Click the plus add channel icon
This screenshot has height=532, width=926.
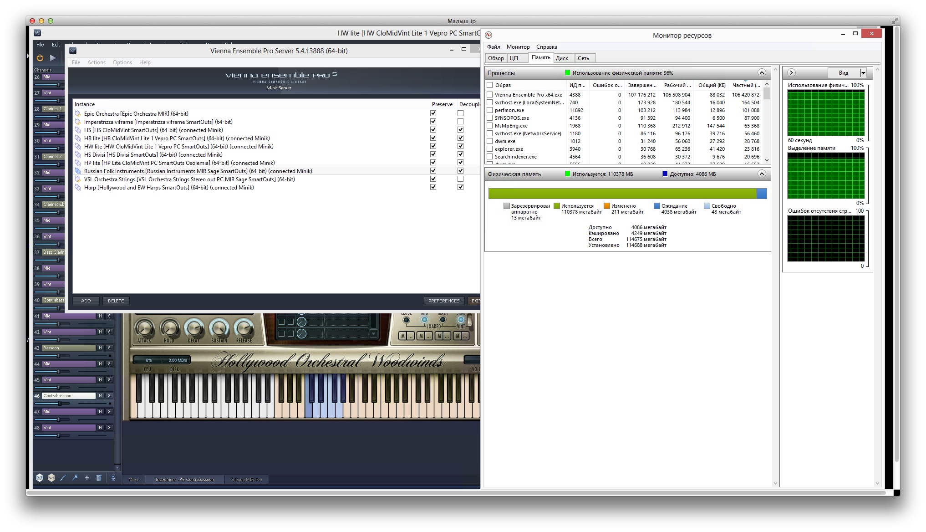click(x=87, y=478)
